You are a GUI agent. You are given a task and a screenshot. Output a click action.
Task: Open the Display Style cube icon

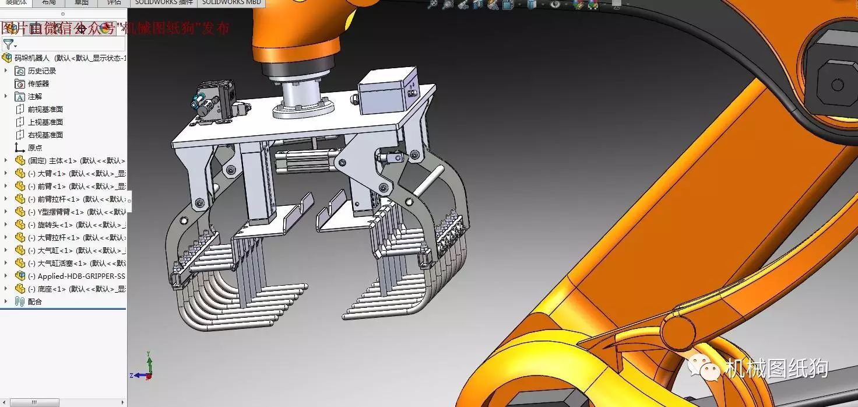(x=532, y=4)
